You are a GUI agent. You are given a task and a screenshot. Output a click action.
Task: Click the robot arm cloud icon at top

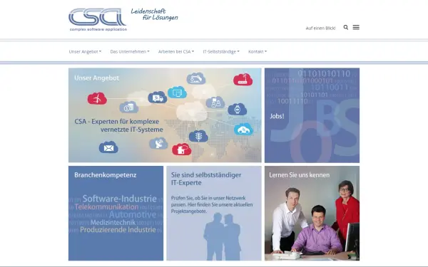(196, 78)
